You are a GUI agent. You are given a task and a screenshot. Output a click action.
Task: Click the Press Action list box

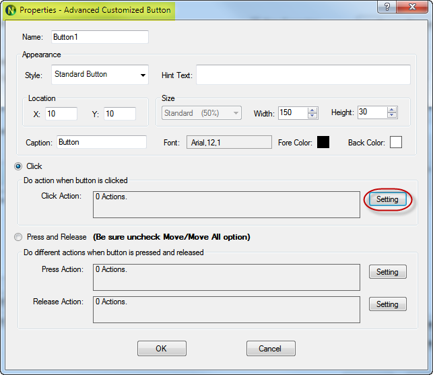point(226,277)
